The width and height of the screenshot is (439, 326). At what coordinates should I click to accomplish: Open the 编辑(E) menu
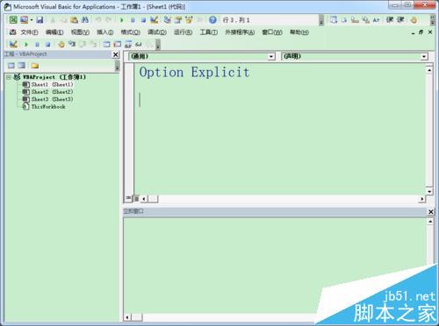(x=54, y=32)
